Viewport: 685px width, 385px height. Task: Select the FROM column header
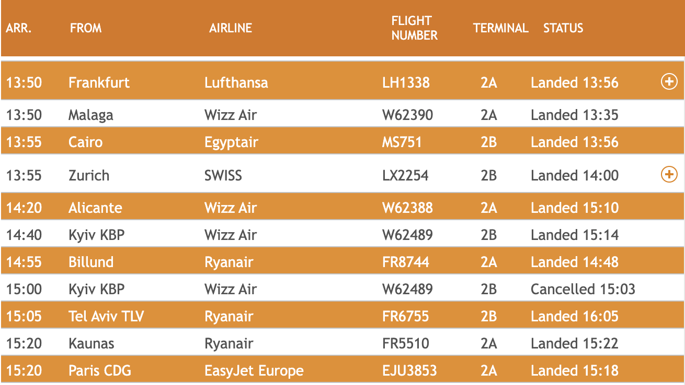coord(86,28)
